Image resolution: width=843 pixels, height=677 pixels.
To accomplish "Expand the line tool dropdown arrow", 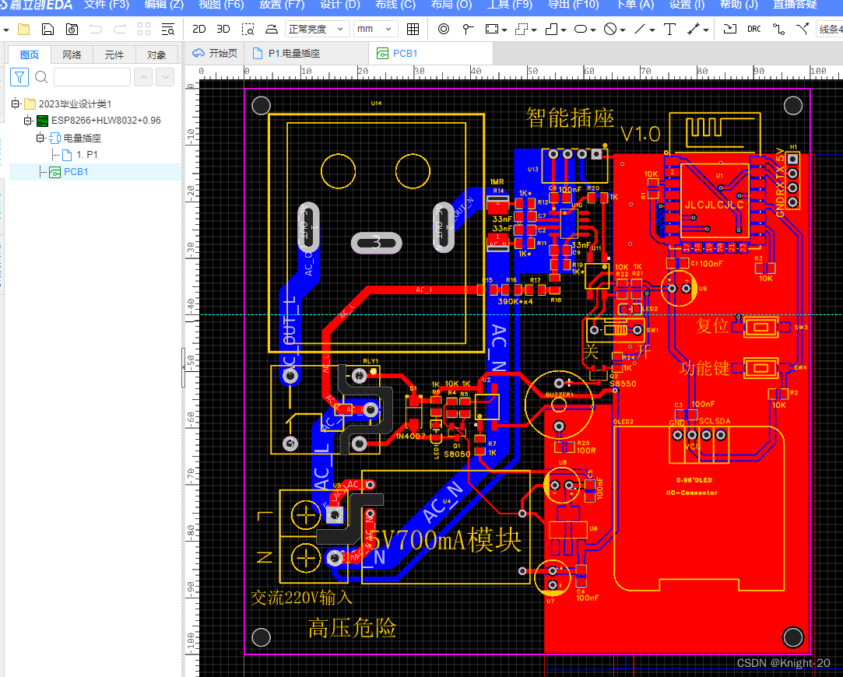I will click(652, 30).
